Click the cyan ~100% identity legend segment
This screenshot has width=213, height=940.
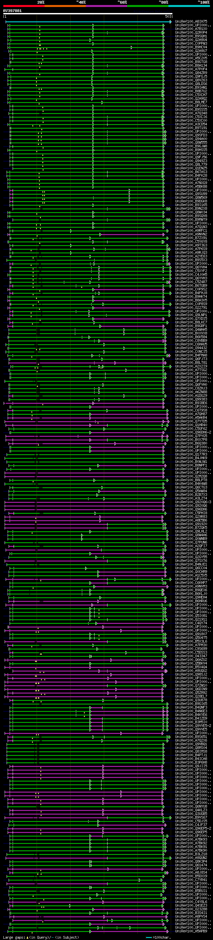point(189,6)
